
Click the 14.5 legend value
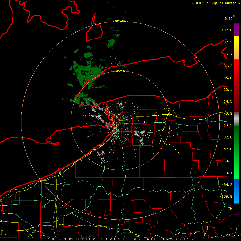point(228,101)
